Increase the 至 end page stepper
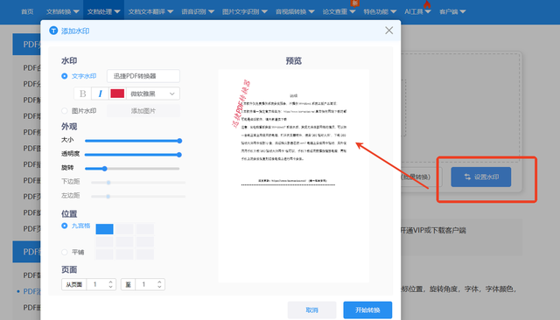The height and width of the screenshot is (320, 560). (159, 282)
